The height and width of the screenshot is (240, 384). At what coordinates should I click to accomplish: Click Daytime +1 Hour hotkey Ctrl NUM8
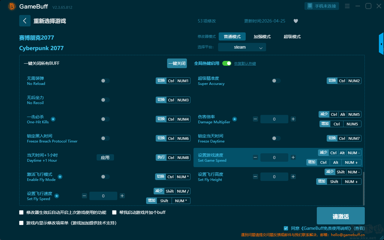click(x=173, y=157)
